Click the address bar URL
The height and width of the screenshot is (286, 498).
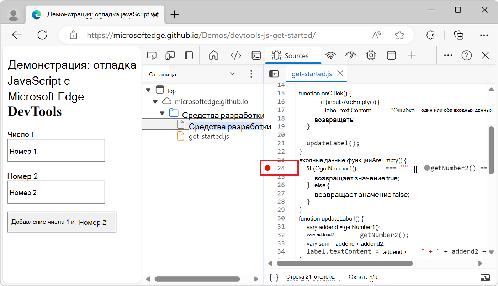201,35
